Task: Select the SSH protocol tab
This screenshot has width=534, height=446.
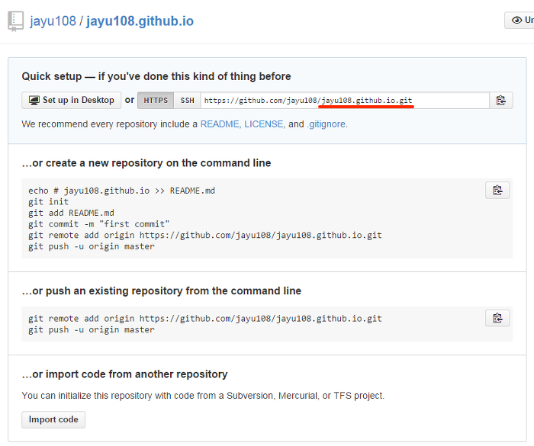Action: (187, 101)
